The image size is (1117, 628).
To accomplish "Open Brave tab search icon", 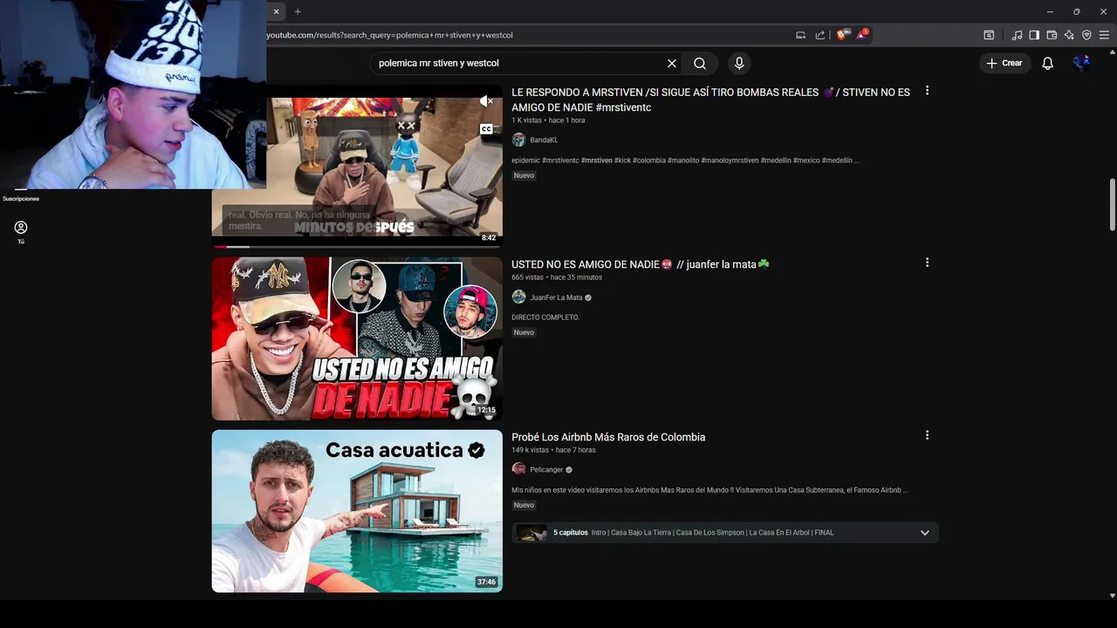I will 989,35.
